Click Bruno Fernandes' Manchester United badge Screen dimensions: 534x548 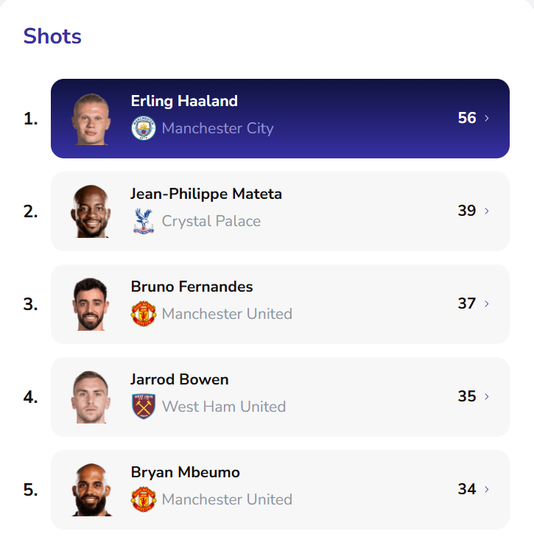[143, 314]
